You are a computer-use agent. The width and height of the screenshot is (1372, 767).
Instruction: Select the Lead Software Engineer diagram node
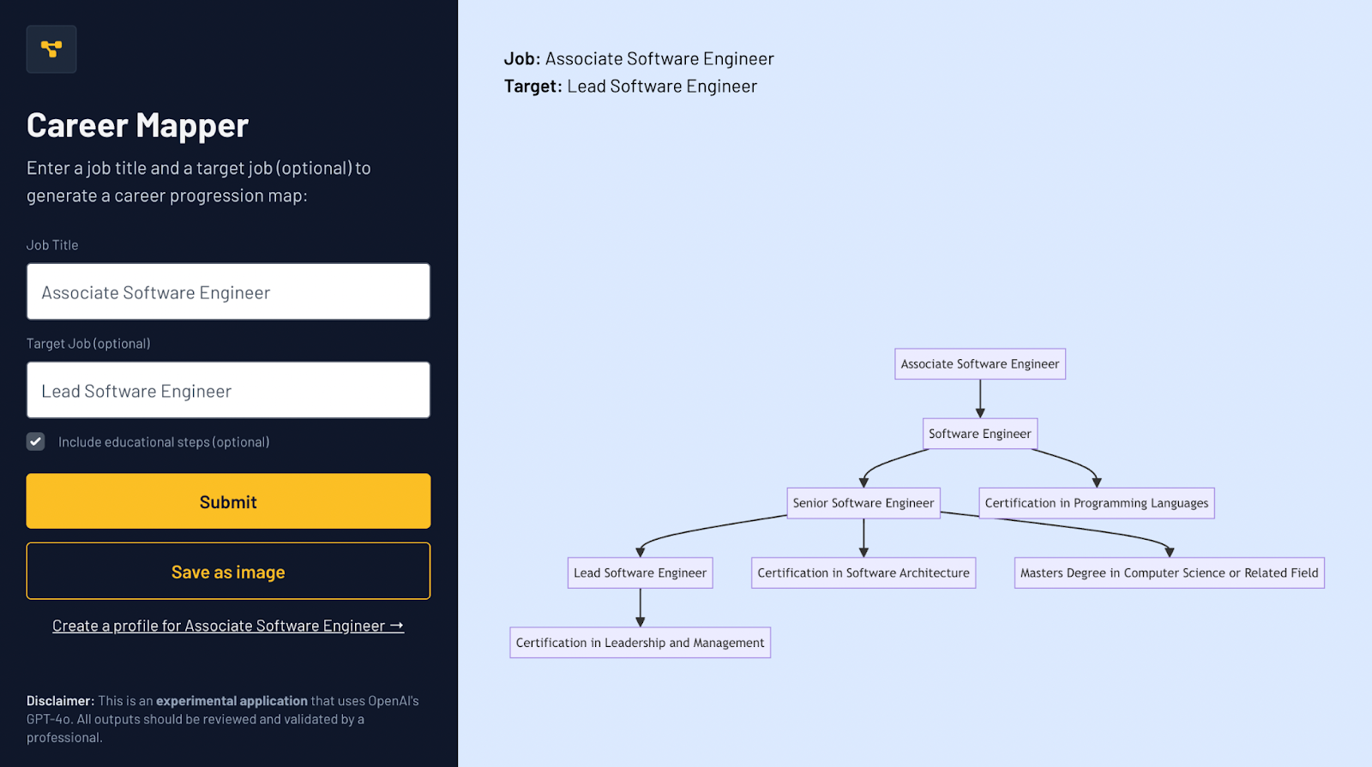pos(640,573)
